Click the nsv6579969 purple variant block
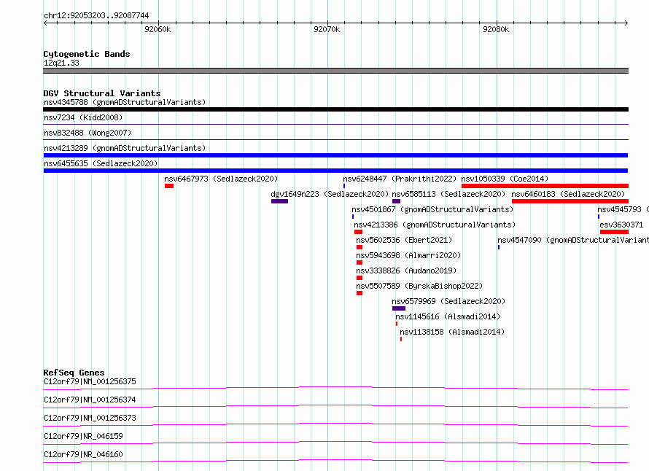 coord(399,308)
